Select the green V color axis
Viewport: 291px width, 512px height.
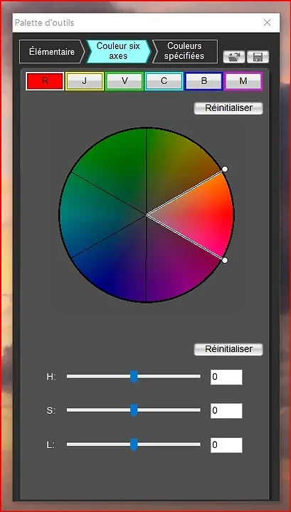point(125,81)
